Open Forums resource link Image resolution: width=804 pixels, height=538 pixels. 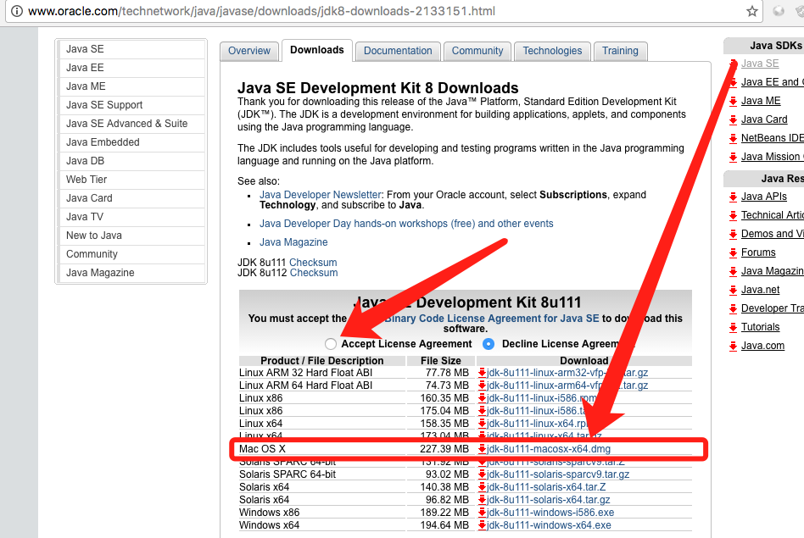click(x=758, y=252)
